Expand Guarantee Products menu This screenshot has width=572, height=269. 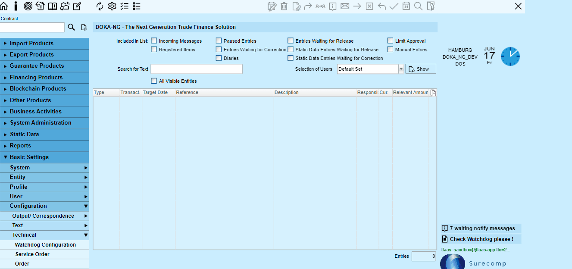44,66
